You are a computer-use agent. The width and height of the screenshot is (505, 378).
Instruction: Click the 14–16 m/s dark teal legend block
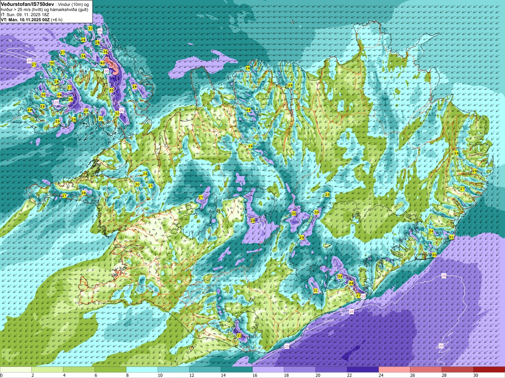click(237, 370)
